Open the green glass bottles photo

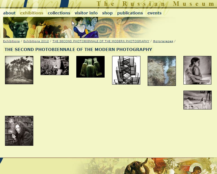[x=90, y=67]
